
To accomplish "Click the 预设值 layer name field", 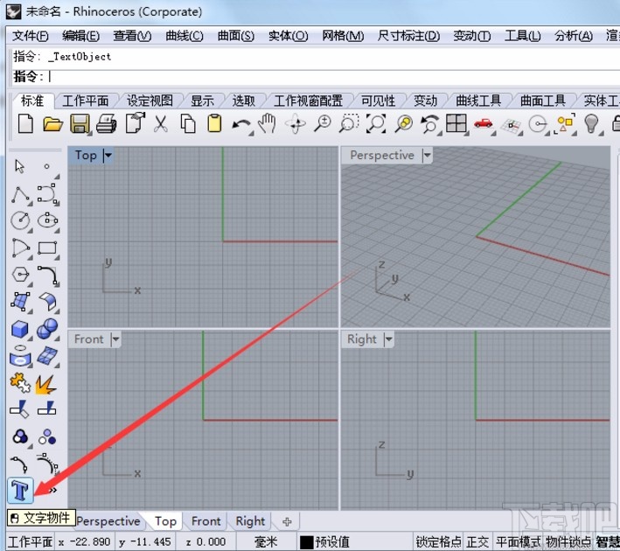I will (x=332, y=541).
